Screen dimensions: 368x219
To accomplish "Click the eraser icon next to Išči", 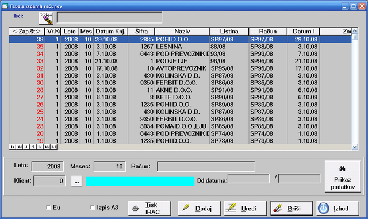I will click(46, 18).
